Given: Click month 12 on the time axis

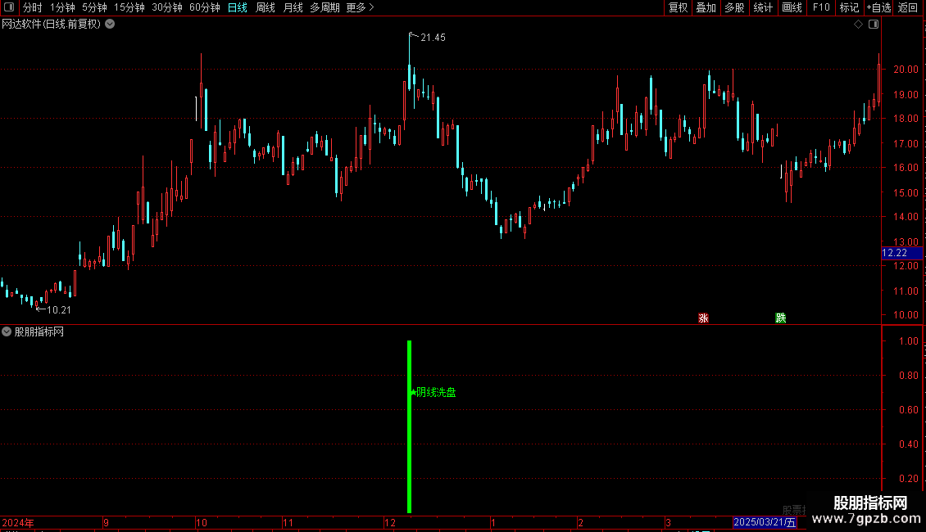Looking at the screenshot, I should pos(390,522).
